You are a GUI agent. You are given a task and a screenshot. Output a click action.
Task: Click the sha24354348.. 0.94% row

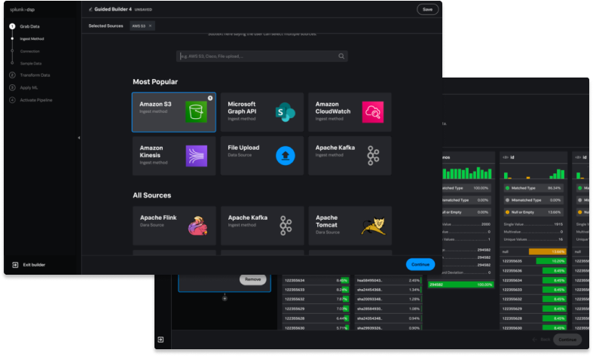388,318
